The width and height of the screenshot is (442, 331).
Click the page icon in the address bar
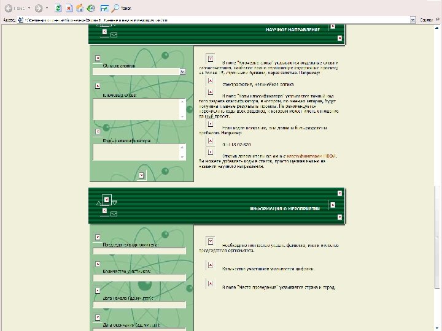click(x=20, y=20)
